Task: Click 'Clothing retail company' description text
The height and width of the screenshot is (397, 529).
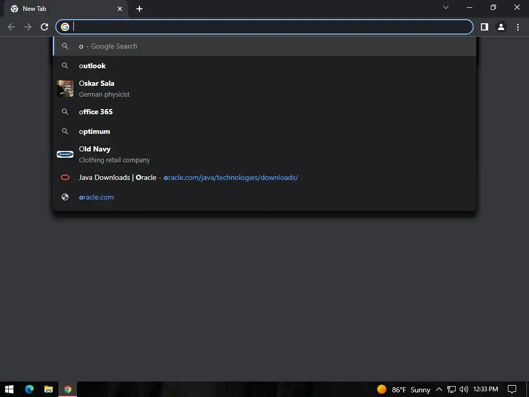Action: [x=114, y=160]
